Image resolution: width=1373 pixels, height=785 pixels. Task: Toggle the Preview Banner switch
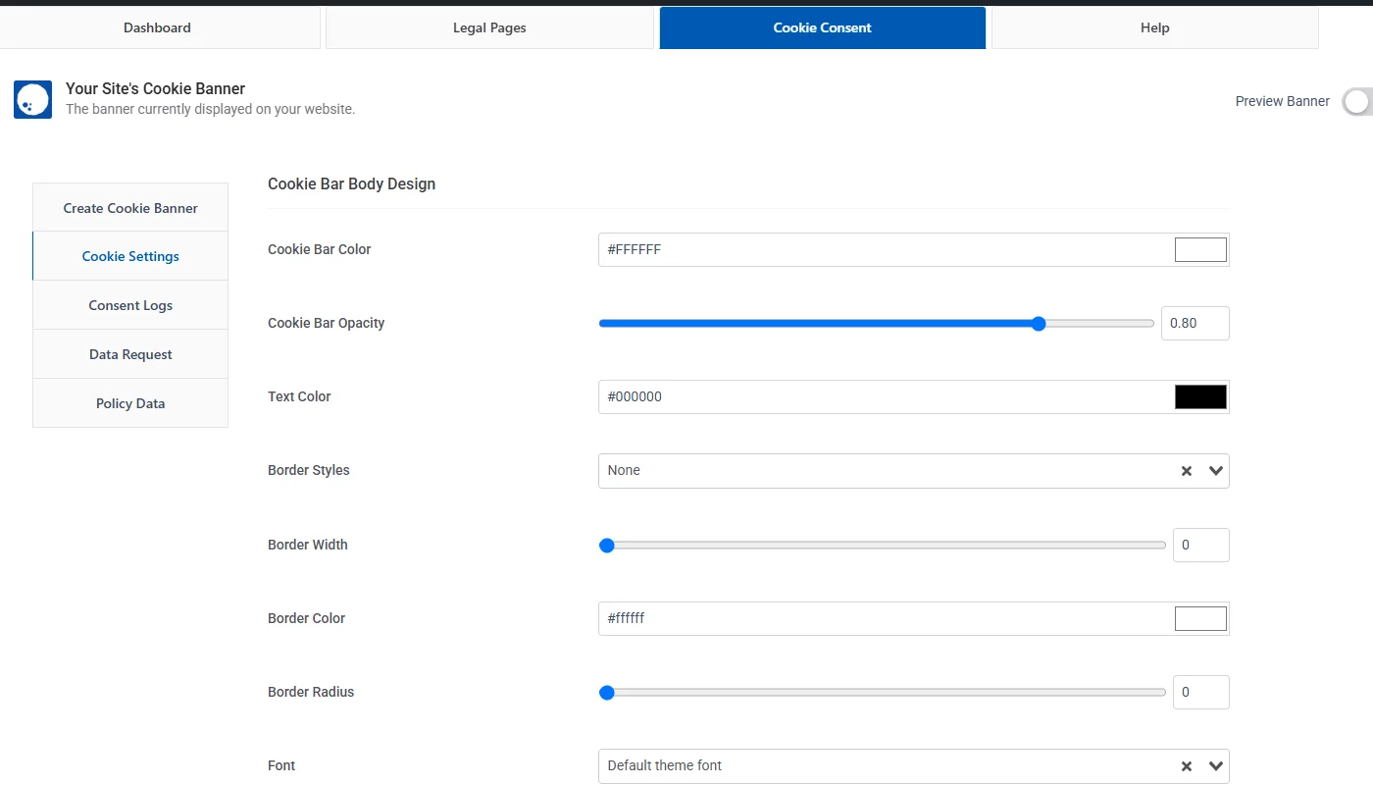1357,101
